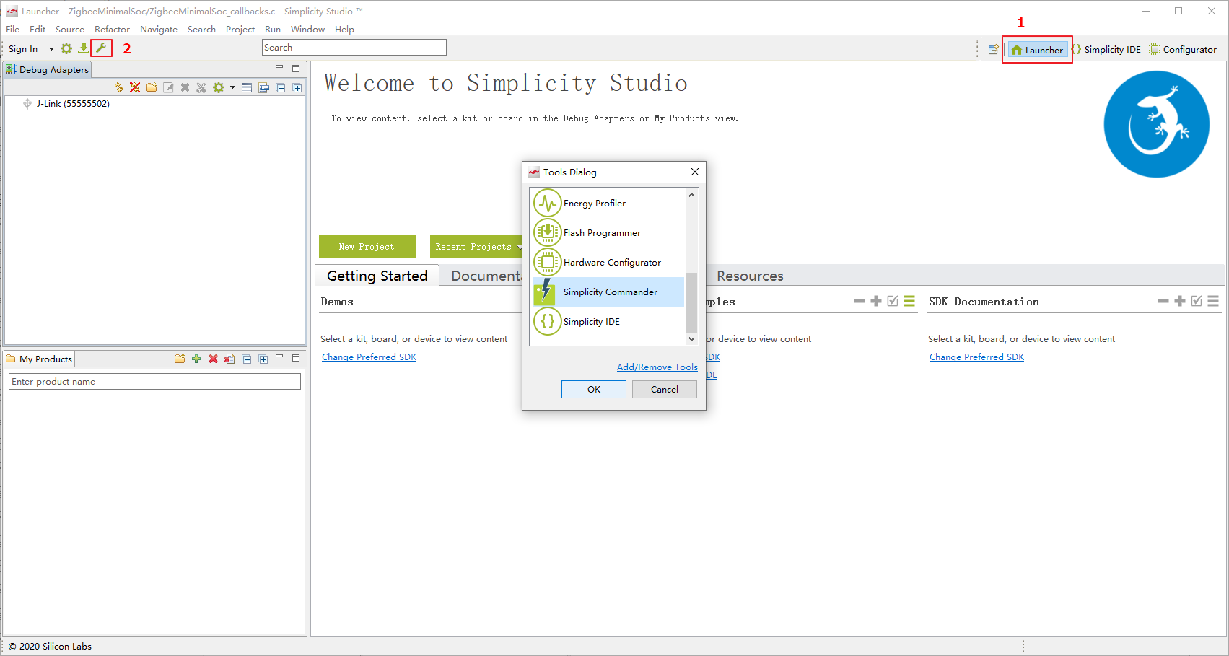Click the green download update icon
The height and width of the screenshot is (656, 1229).
[x=84, y=48]
